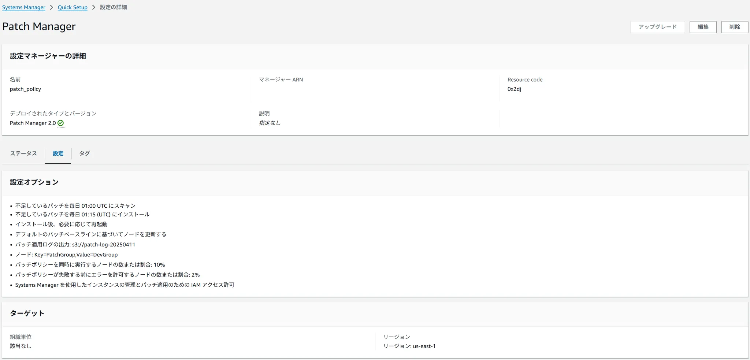Go to Quick Setup breadcrumb link
The image size is (750, 360).
[73, 7]
